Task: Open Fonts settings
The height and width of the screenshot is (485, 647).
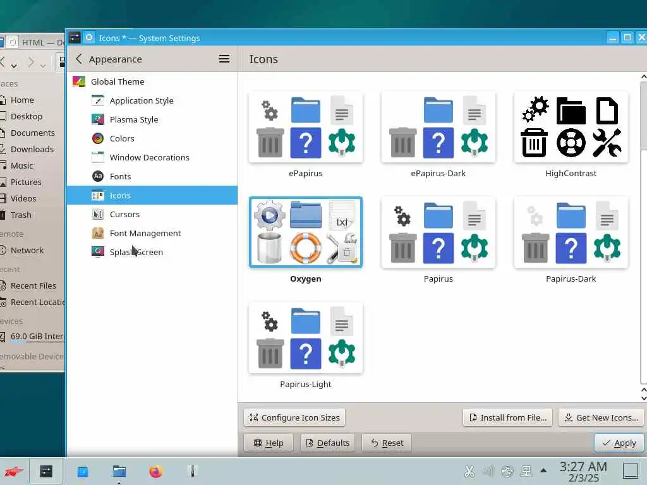Action: coord(152,177)
